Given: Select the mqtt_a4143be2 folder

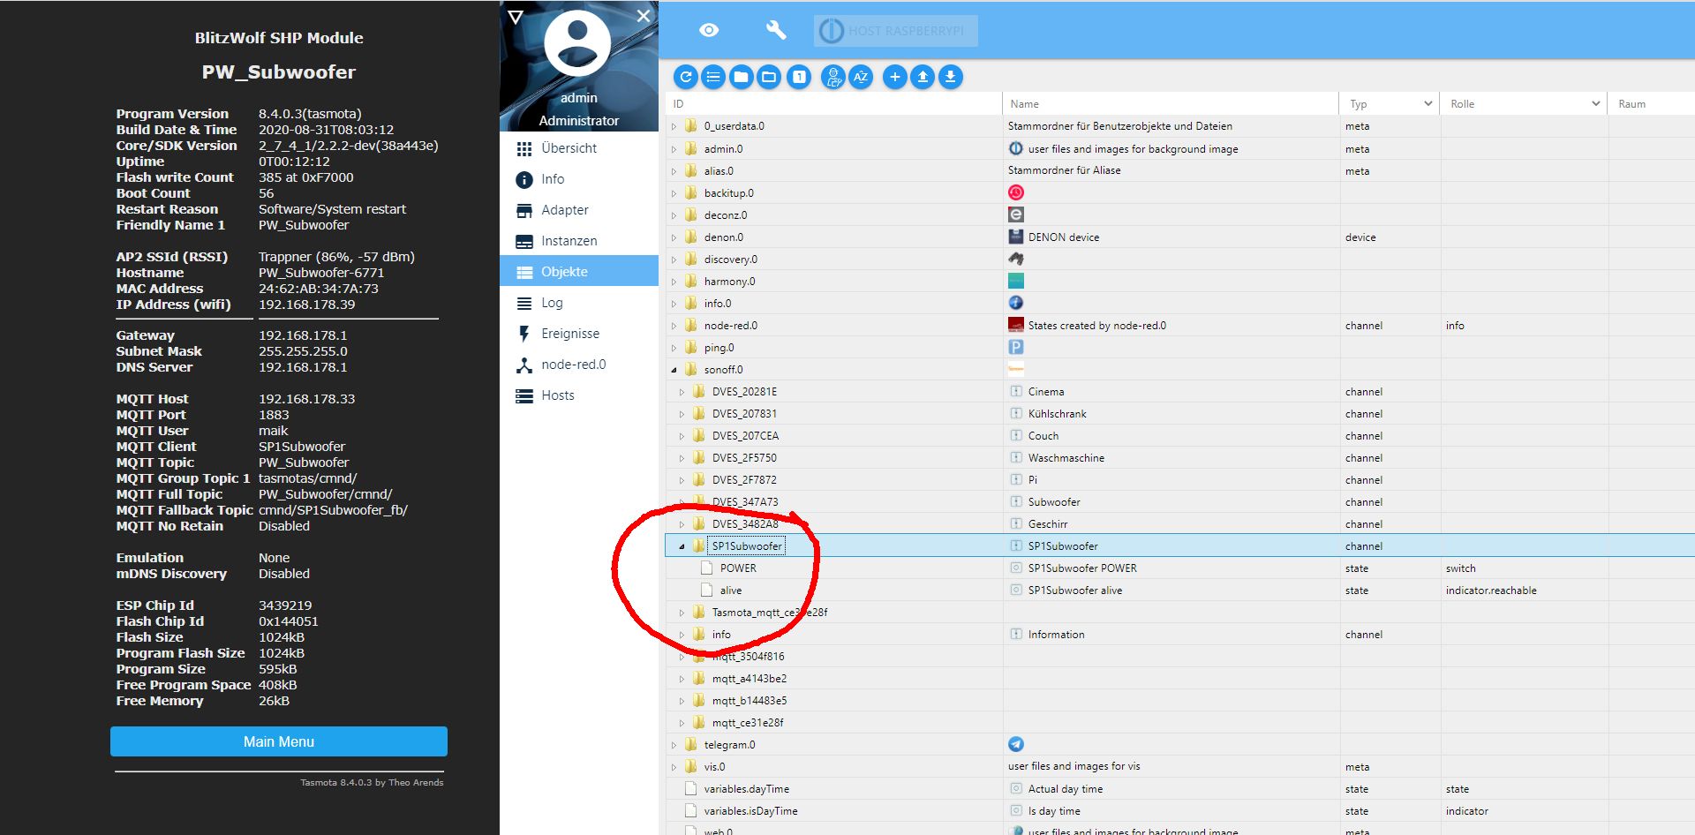Looking at the screenshot, I should point(750,679).
